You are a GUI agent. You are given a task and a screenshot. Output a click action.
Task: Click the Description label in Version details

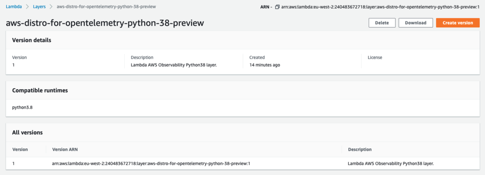142,58
